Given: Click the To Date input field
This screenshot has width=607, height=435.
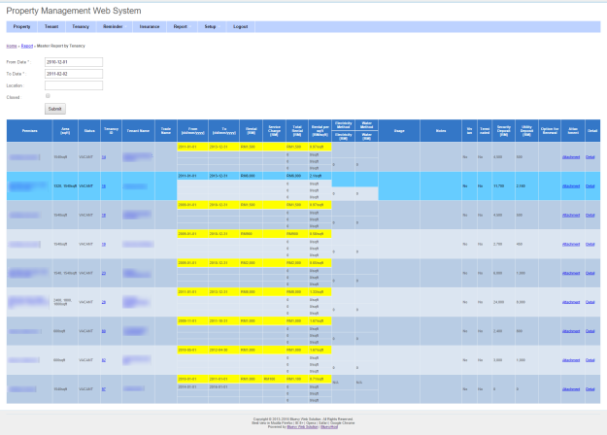Looking at the screenshot, I should [x=74, y=74].
